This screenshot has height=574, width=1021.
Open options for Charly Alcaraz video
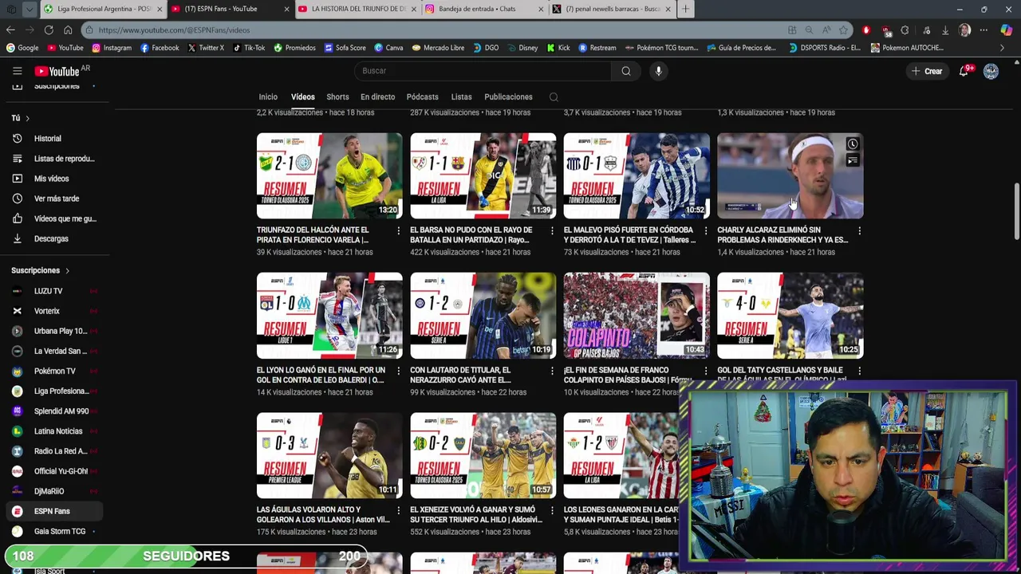coord(859,231)
